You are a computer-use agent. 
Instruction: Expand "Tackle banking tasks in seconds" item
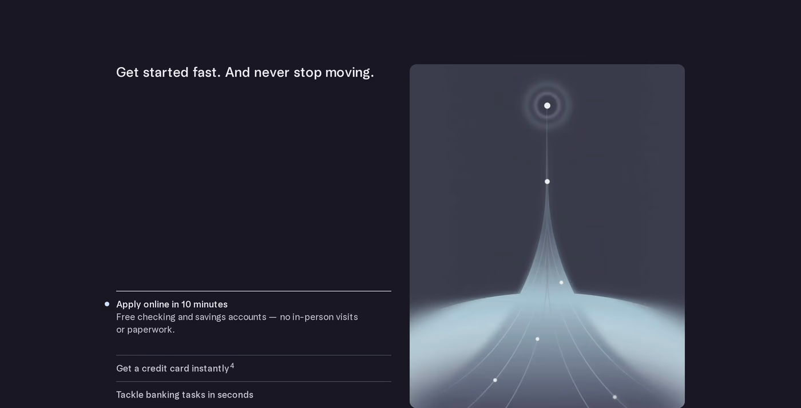253,395
